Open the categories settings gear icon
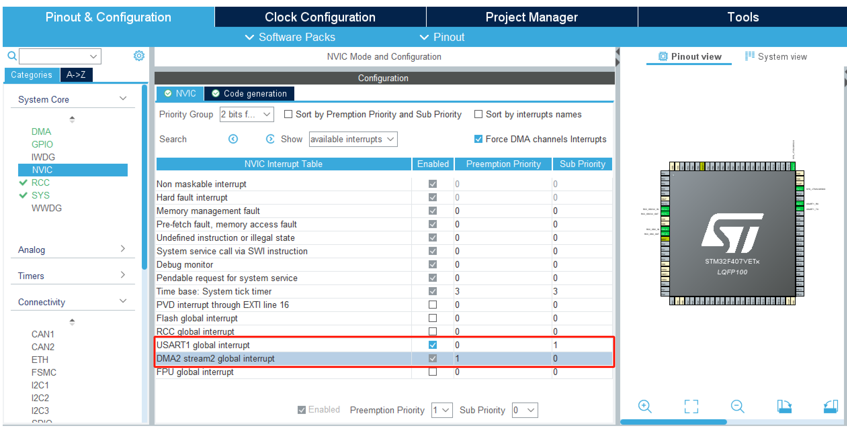The height and width of the screenshot is (429, 847). click(x=139, y=56)
